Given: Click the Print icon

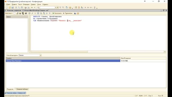Looking at the screenshot, I should pos(26,8).
